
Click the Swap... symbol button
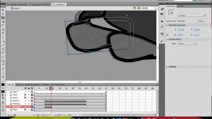[x=201, y=21]
